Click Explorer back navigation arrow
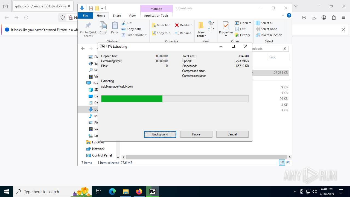This screenshot has height=197, width=350. click(x=83, y=49)
